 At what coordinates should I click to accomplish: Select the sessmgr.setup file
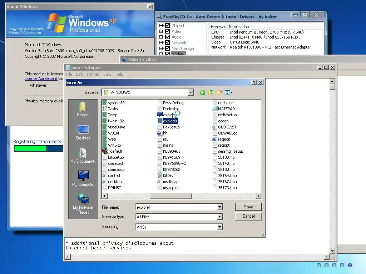(228, 151)
